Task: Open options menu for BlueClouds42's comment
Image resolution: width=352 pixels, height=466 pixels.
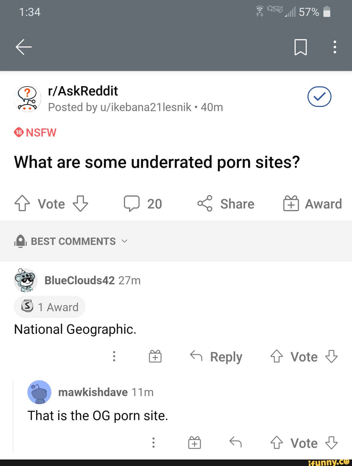Action: pos(114,356)
